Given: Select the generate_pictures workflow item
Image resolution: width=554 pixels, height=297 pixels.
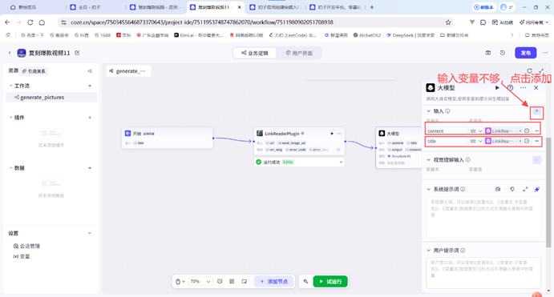Looking at the screenshot, I should pyautogui.click(x=51, y=98).
